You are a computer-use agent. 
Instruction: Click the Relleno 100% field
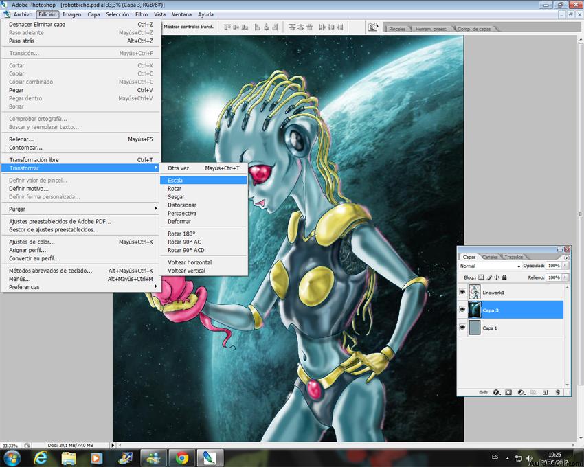(554, 278)
